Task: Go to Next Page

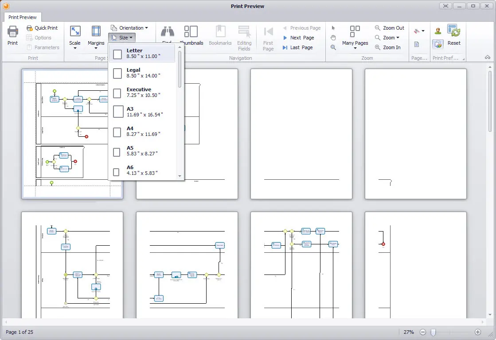Action: pos(298,38)
